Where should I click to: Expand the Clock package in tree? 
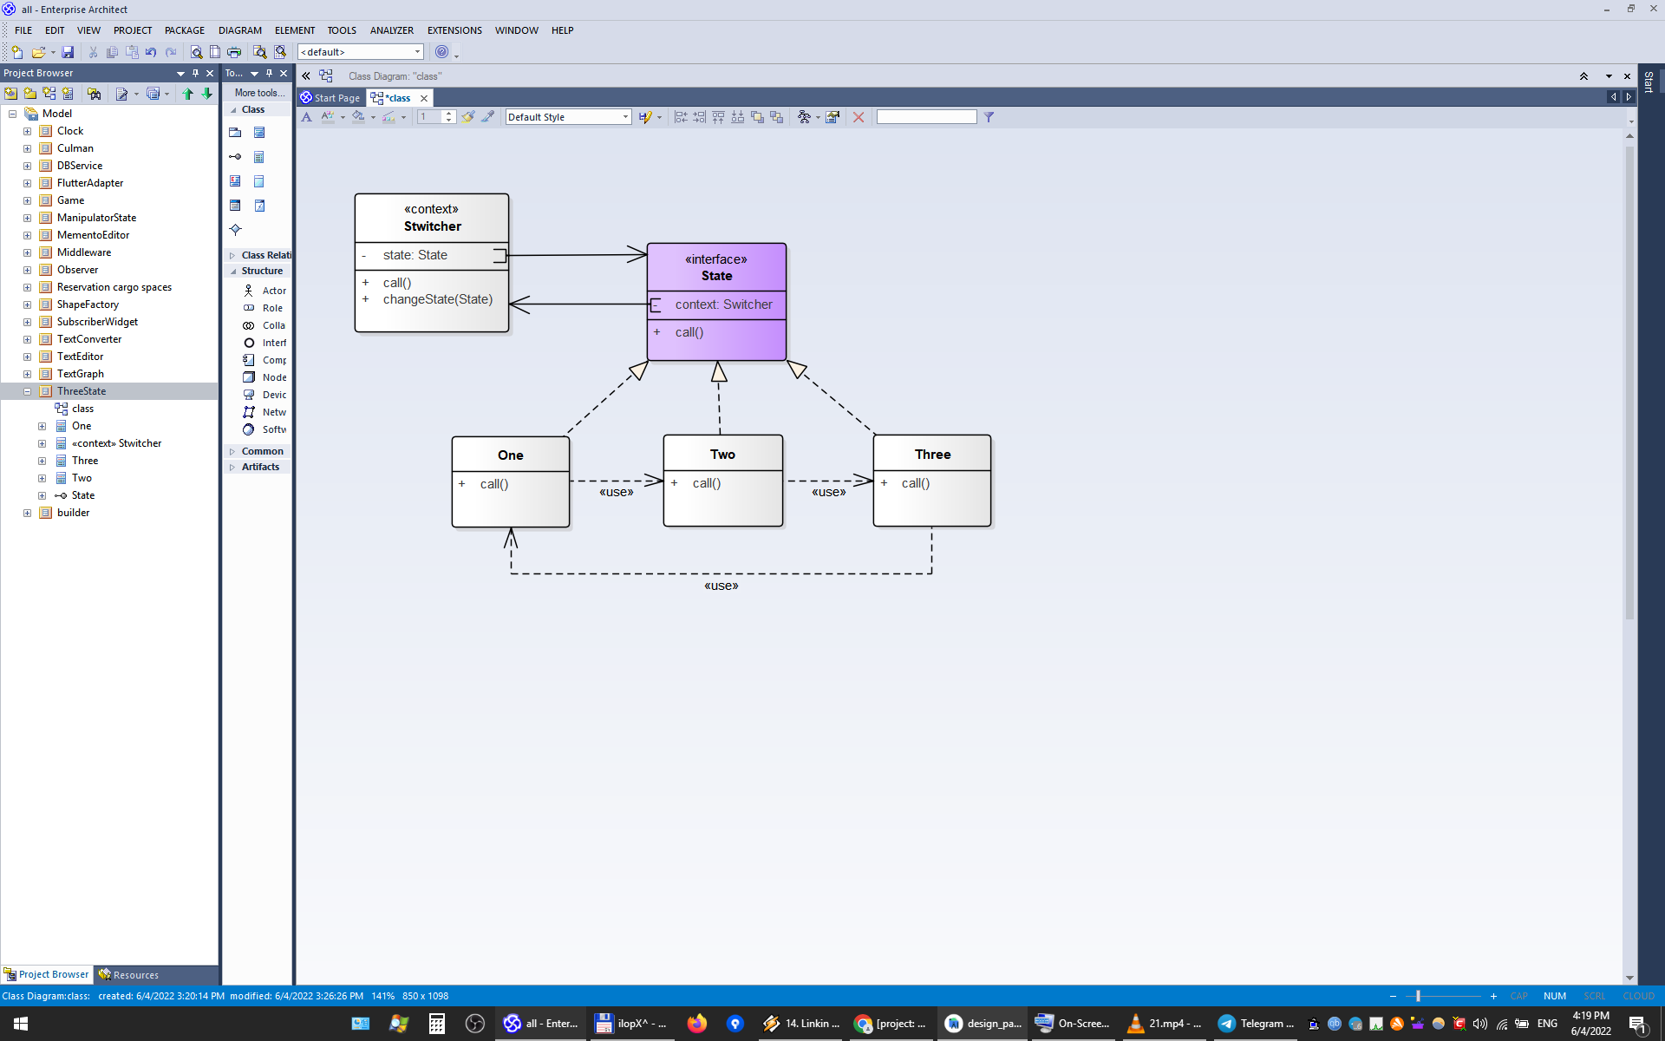coord(27,131)
